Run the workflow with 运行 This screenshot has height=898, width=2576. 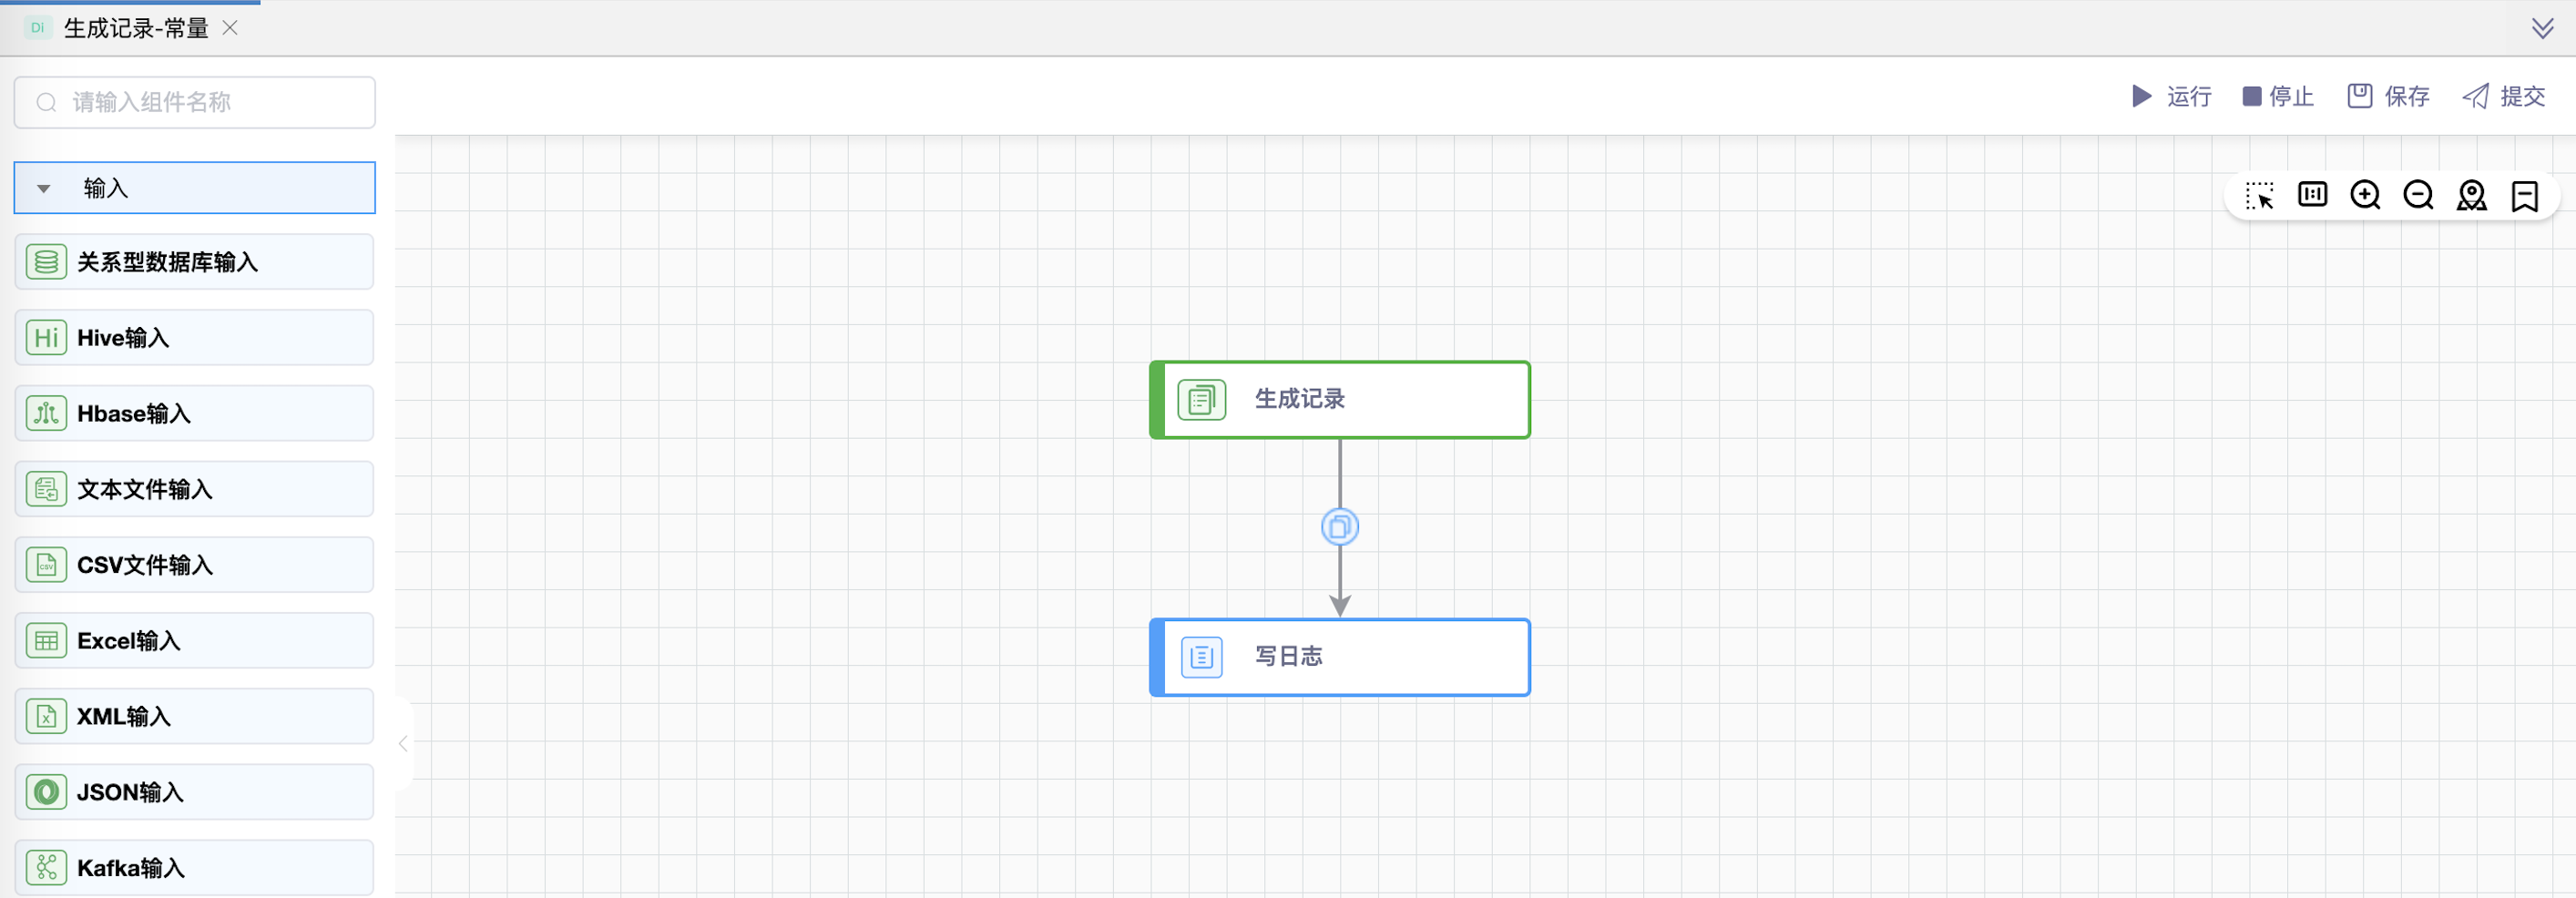tap(2172, 96)
